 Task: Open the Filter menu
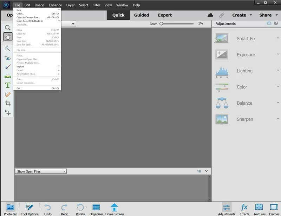(96, 5)
